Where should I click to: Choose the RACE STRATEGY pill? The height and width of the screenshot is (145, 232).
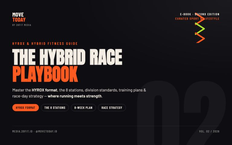(112, 108)
